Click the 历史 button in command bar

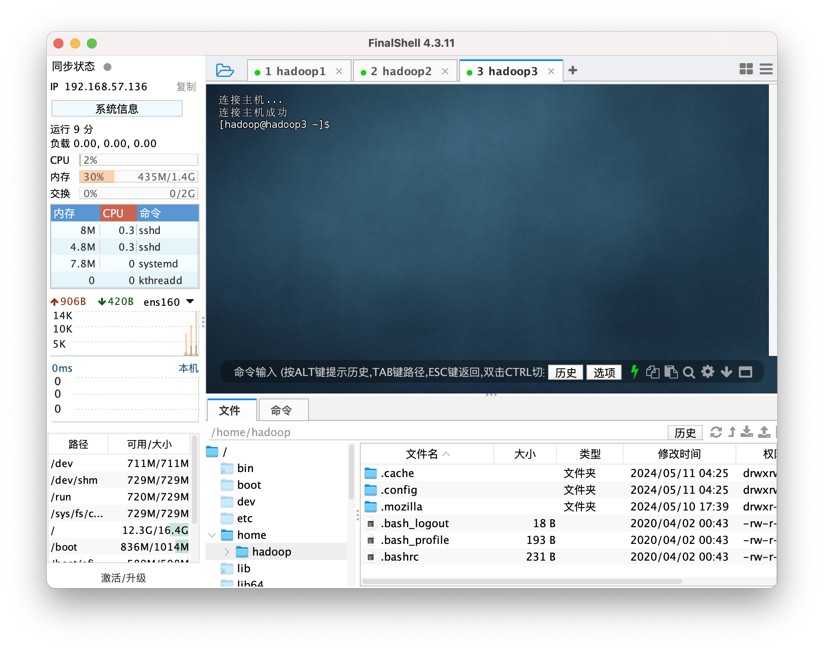566,372
